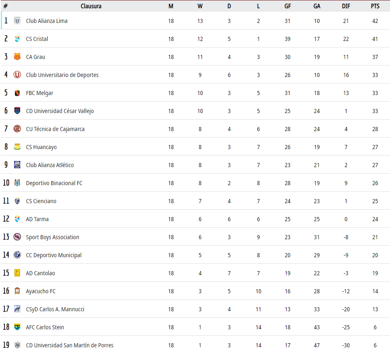Viewport: 390px width, 351px height.
Task: Open the Deportivo Binacional FC team page
Action: click(x=54, y=183)
